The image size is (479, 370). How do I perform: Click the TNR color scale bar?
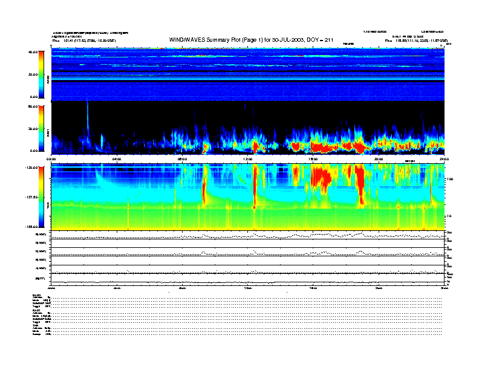click(x=41, y=196)
